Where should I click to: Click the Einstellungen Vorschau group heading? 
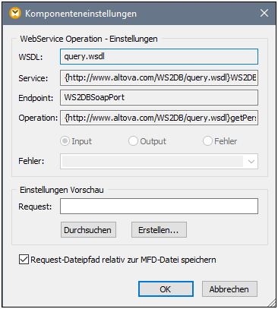(x=62, y=190)
